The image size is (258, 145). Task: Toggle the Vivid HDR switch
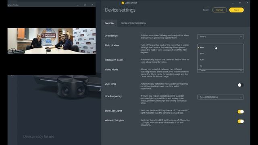(241, 85)
